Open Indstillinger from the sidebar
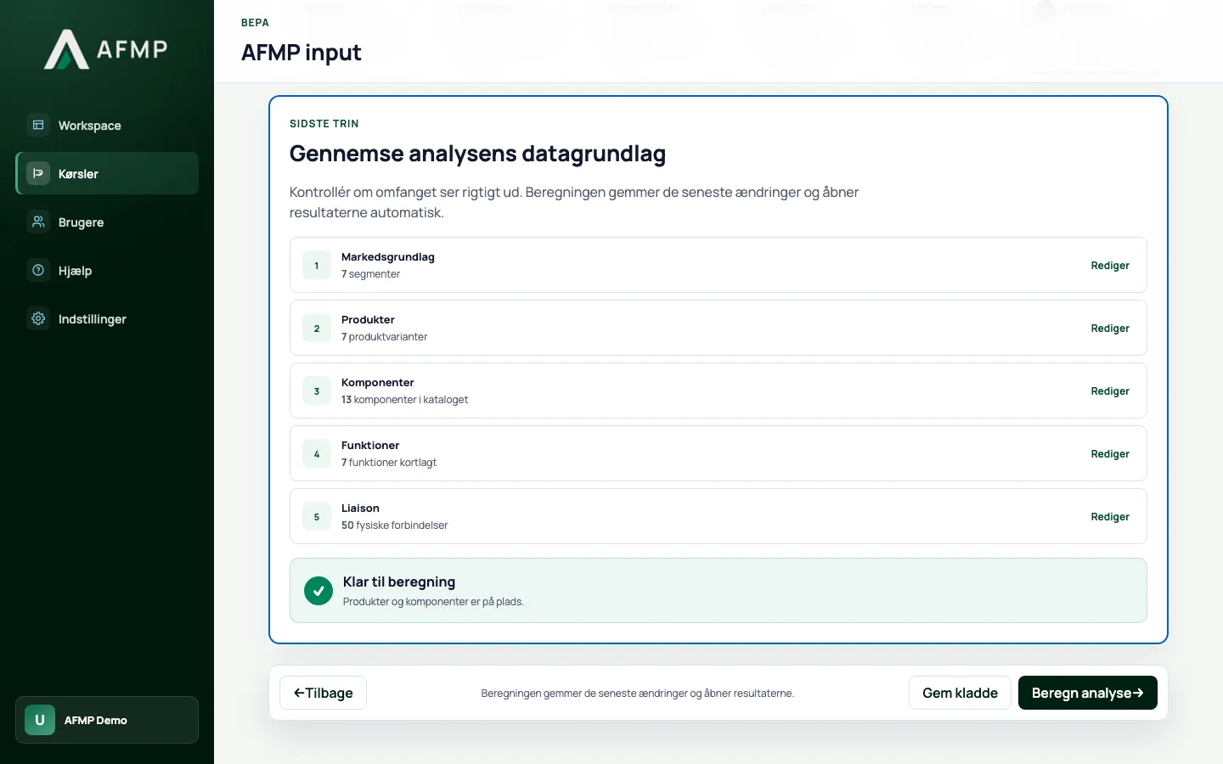The image size is (1223, 764). (x=107, y=318)
